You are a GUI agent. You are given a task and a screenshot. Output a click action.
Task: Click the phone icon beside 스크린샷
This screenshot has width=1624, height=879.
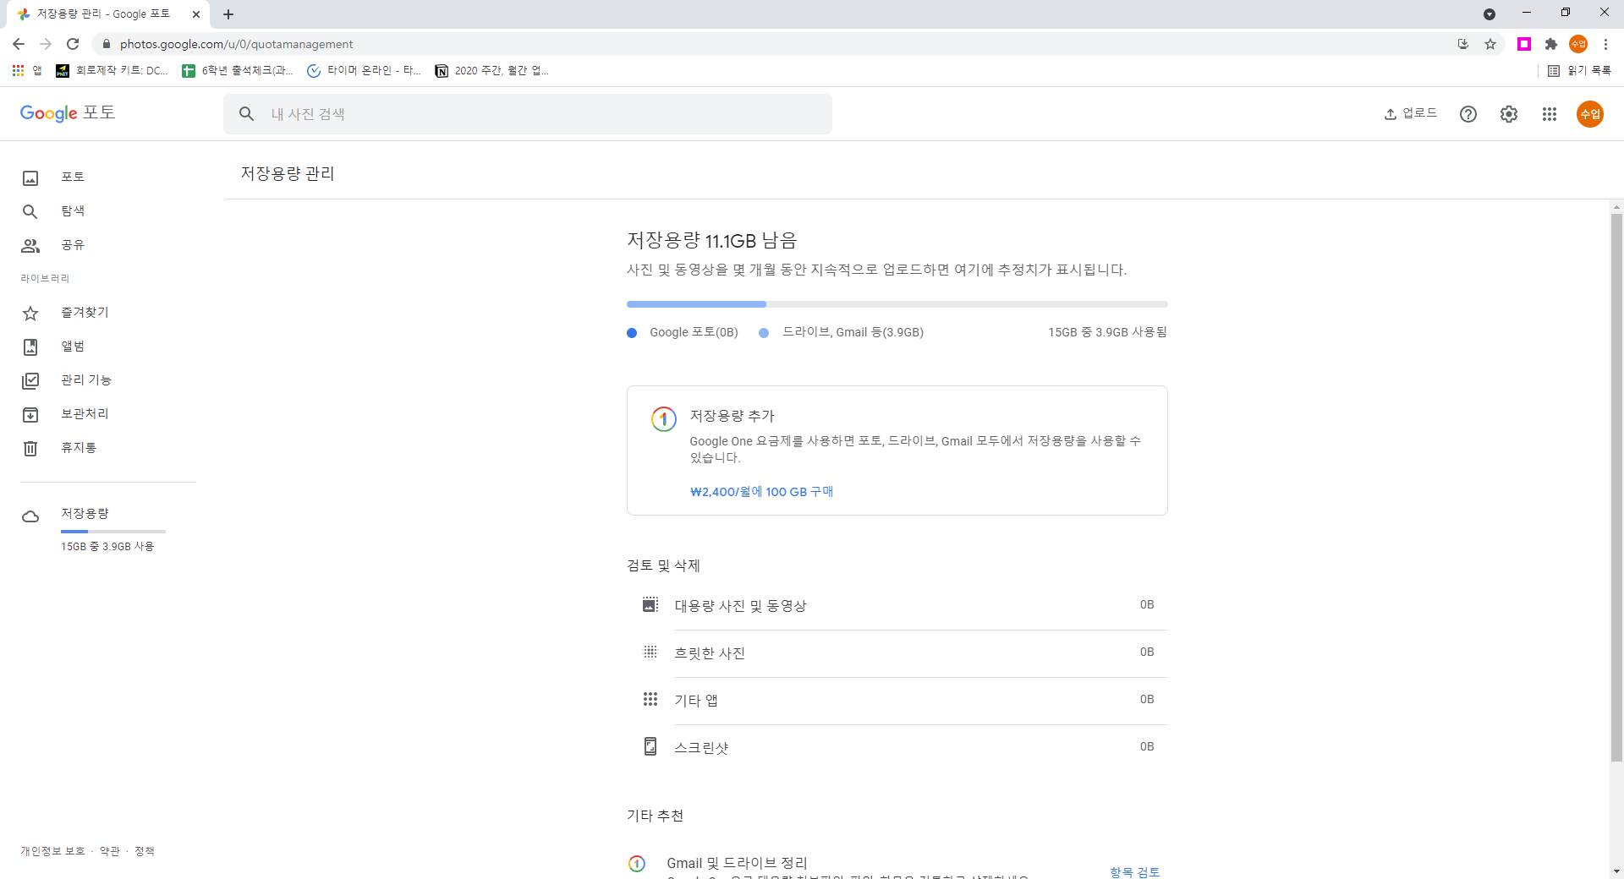pyautogui.click(x=650, y=746)
